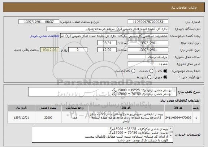Select the کالا/خدمت radio button

pos(133,71)
